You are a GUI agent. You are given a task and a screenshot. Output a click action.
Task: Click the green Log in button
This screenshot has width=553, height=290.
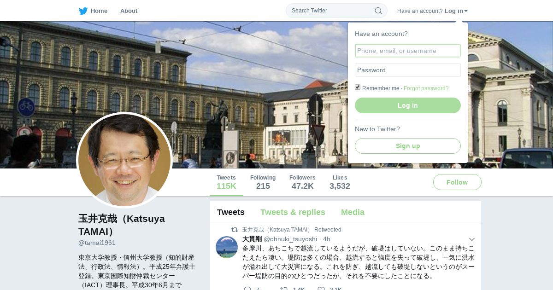[x=408, y=105]
